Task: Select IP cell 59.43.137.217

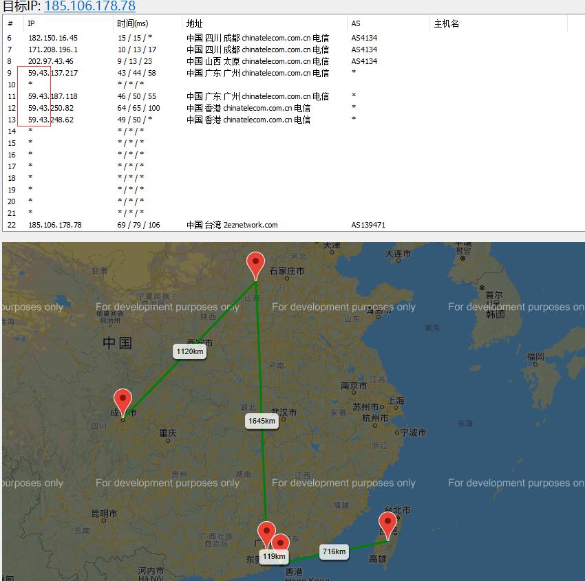Action: coord(53,73)
